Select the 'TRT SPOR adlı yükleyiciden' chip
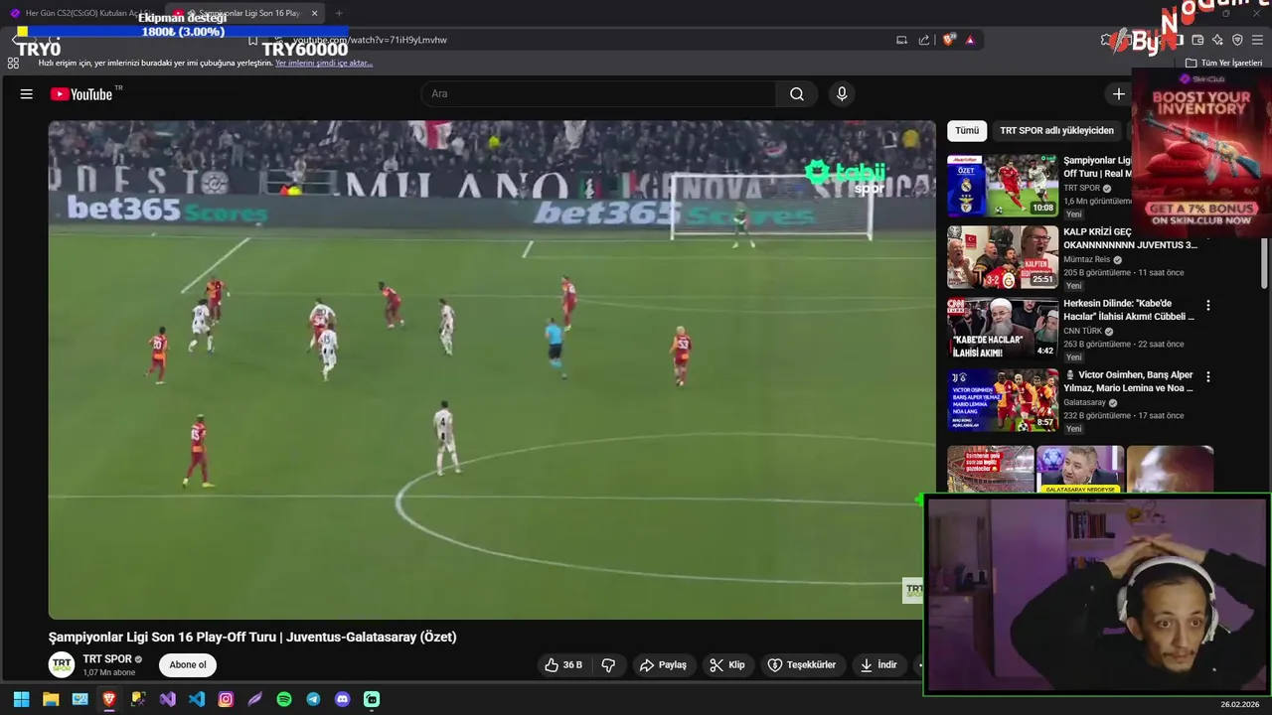The image size is (1272, 715). pyautogui.click(x=1056, y=131)
